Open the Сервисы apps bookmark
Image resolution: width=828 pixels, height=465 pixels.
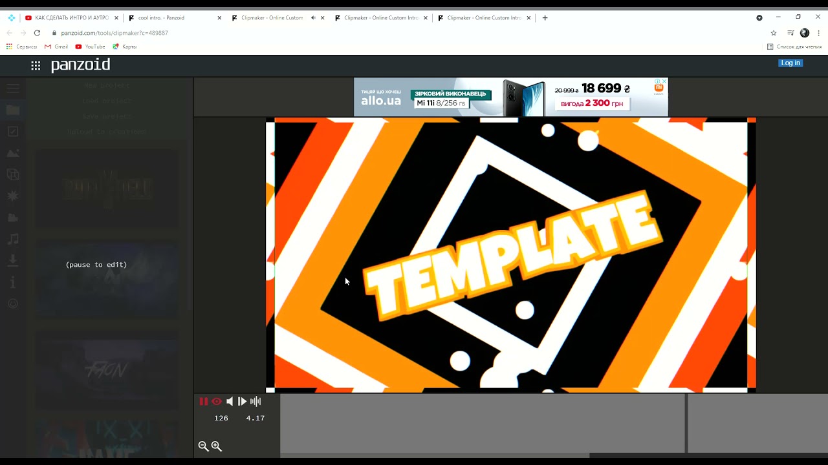click(21, 46)
